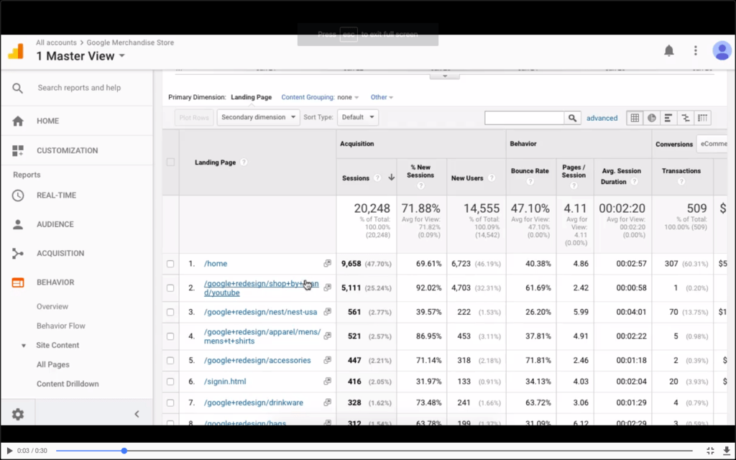Viewport: 736px width, 460px height.
Task: Open /home landing page in new window icon
Action: coord(328,264)
